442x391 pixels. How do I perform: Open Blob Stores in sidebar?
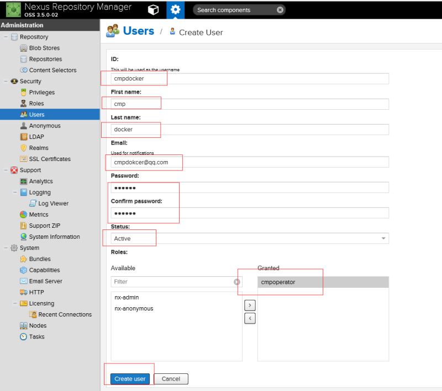pos(44,48)
